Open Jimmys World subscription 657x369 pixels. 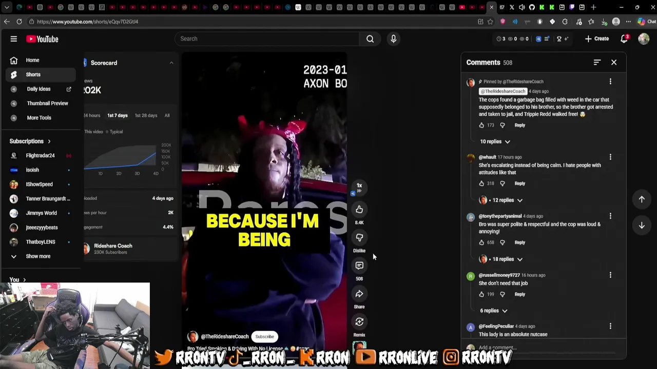tap(41, 213)
